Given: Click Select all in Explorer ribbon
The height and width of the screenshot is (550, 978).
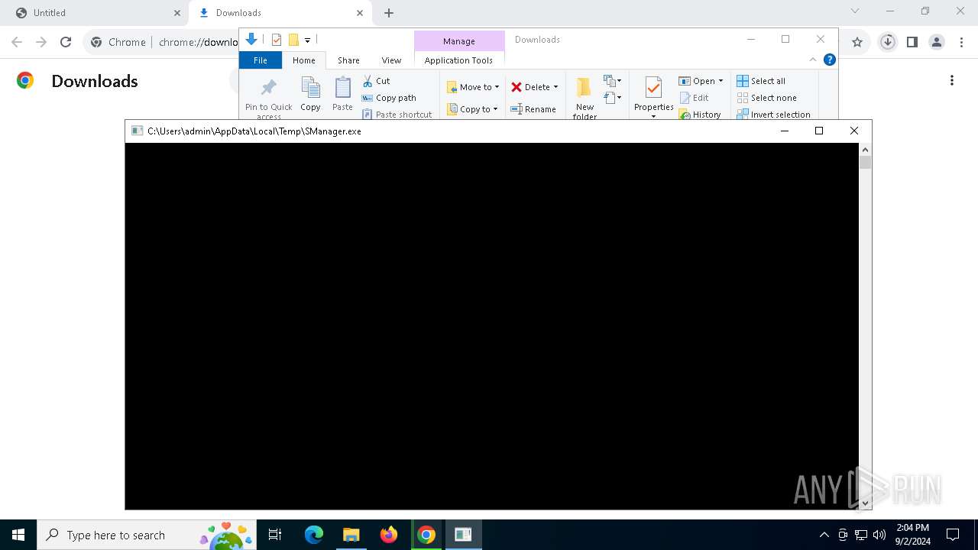Looking at the screenshot, I should coord(761,81).
